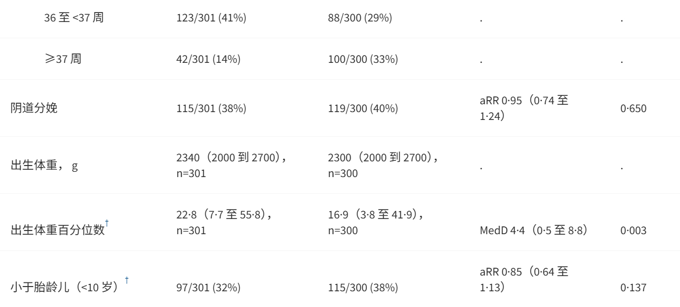The height and width of the screenshot is (307, 680).
Task: Click the 36 至 <37 周 row label
Action: 73,18
